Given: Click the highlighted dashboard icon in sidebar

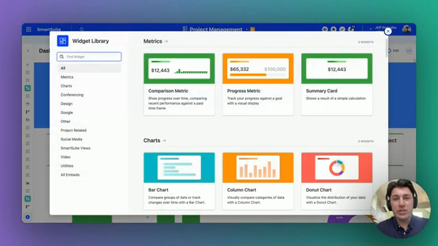Looking at the screenshot, I should point(27,88).
